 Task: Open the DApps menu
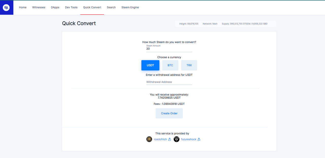pos(55,7)
